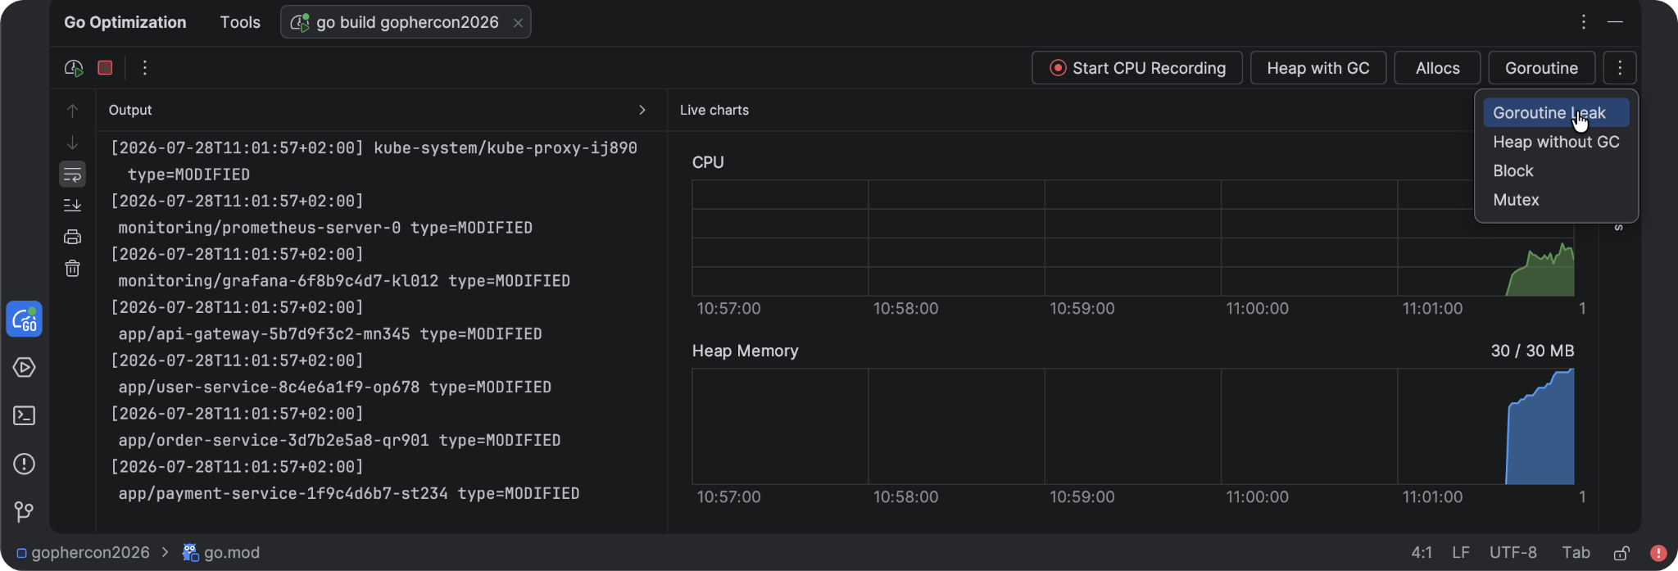Switch to go build gophercon2026 tab
Viewport: 1678px width, 571px height.
click(x=406, y=22)
